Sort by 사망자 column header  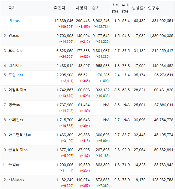tap(81, 8)
